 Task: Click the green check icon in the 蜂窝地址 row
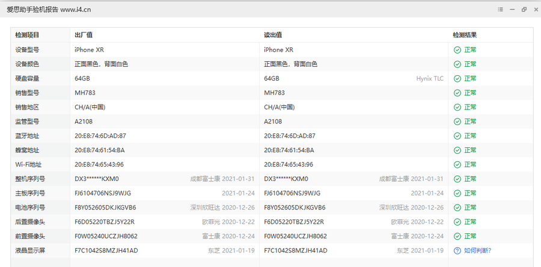457,150
